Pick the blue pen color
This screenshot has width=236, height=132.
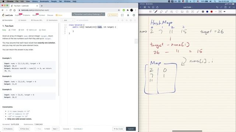coord(207,11)
